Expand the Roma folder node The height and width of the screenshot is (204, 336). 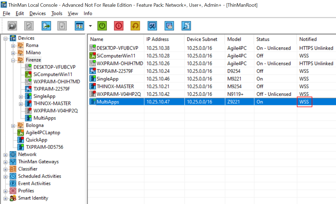(13, 46)
